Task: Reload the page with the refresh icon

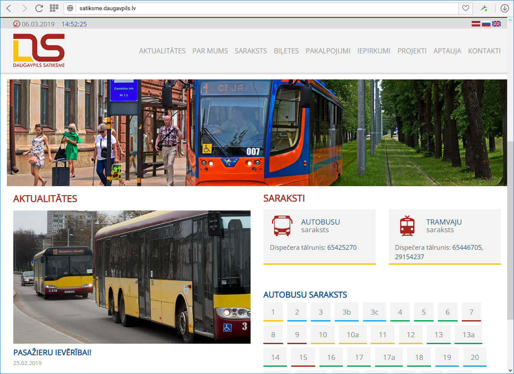Action: click(x=39, y=8)
